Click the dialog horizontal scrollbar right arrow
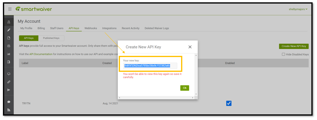This screenshot has height=120, width=317. pos(193,98)
